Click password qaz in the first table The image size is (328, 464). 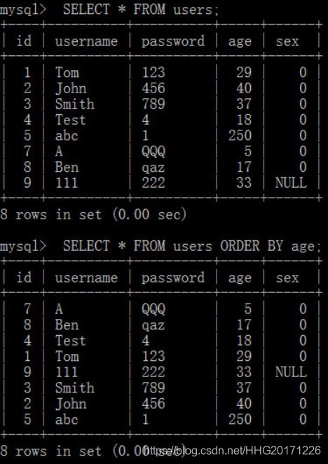(153, 168)
